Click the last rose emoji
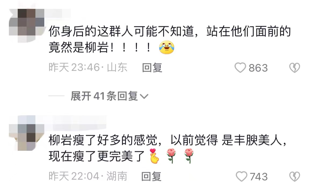Image resolution: width=314 pixels, height=190 pixels. coord(189,156)
